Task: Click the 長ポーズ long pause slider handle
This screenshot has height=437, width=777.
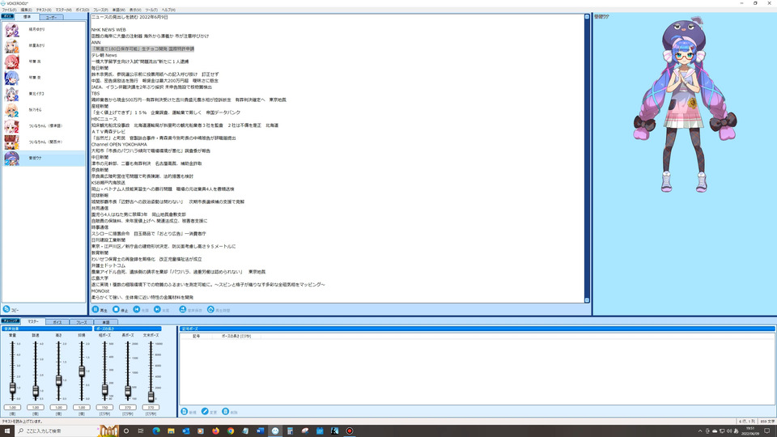Action: pos(128,391)
